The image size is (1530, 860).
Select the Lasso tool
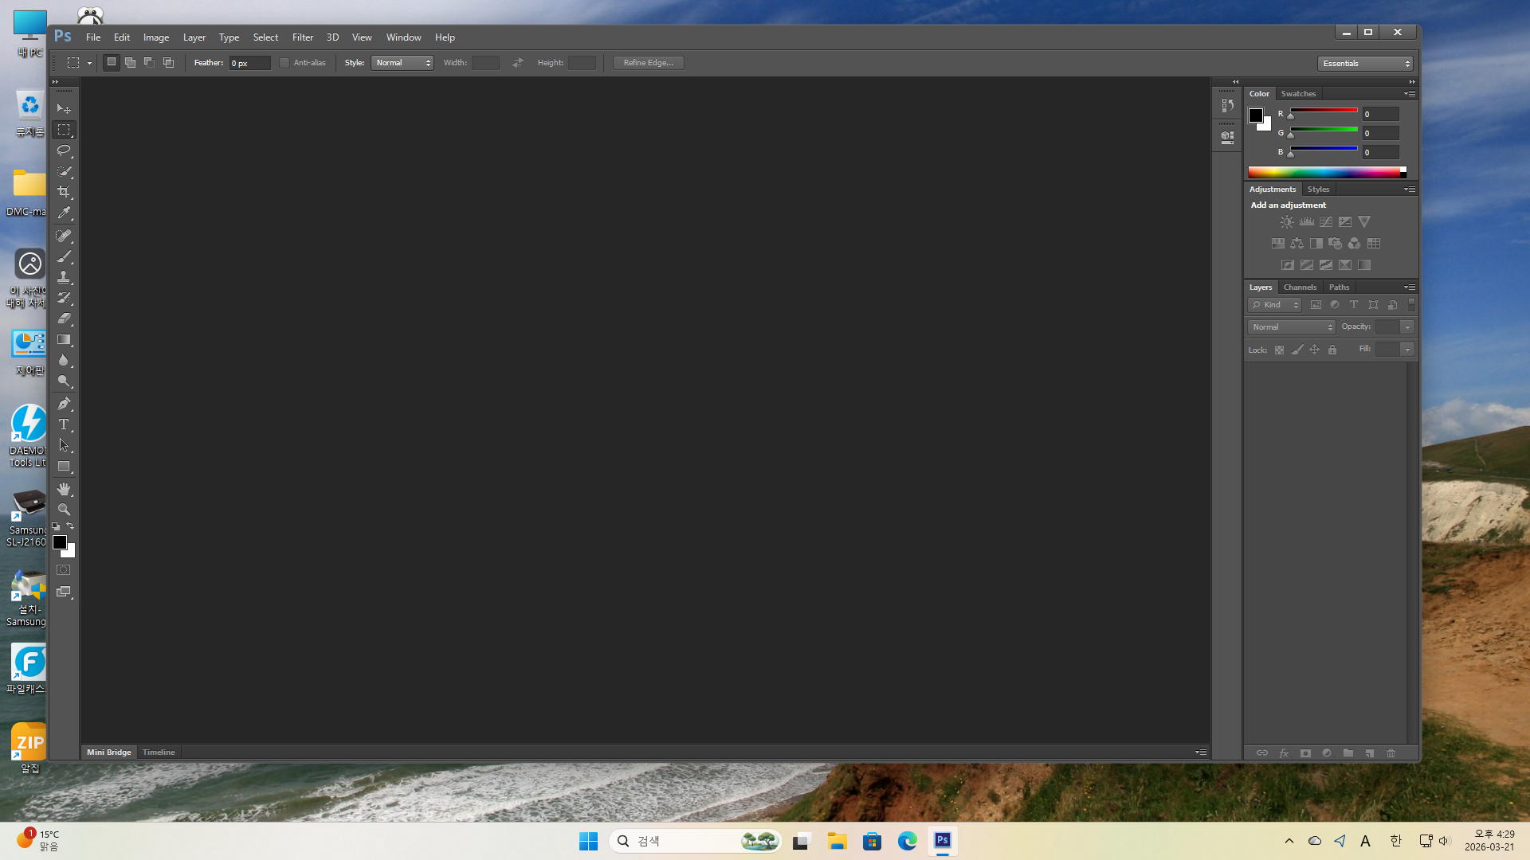[64, 150]
